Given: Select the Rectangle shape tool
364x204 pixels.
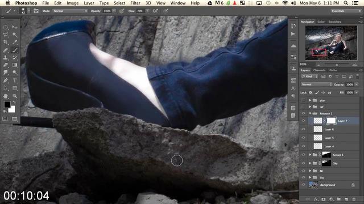Looking at the screenshot, I should pyautogui.click(x=15, y=88).
